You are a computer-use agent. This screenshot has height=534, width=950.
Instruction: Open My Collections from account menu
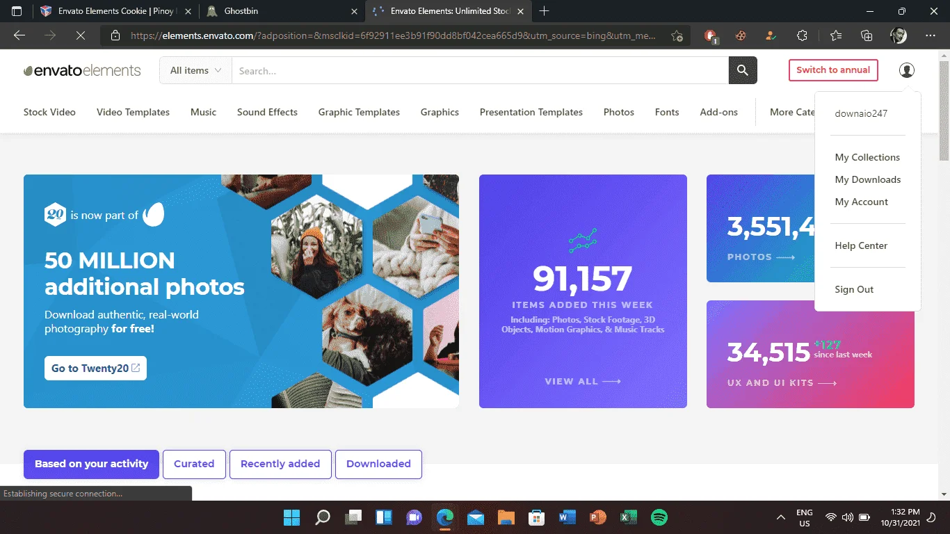coord(867,157)
